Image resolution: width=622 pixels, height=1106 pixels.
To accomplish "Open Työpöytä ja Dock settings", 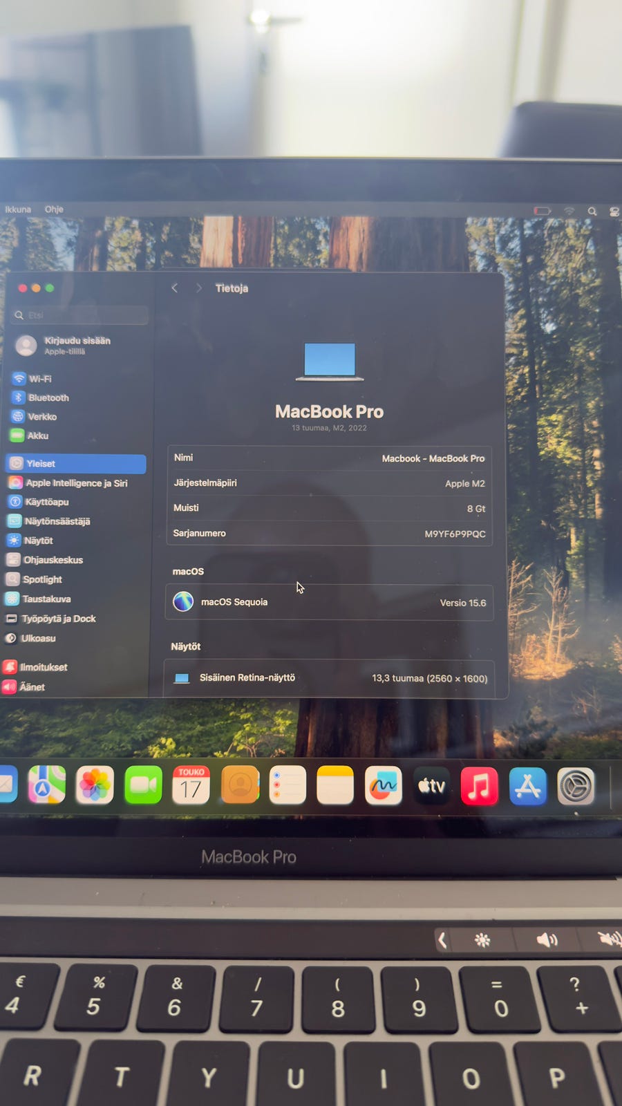I will click(50, 619).
